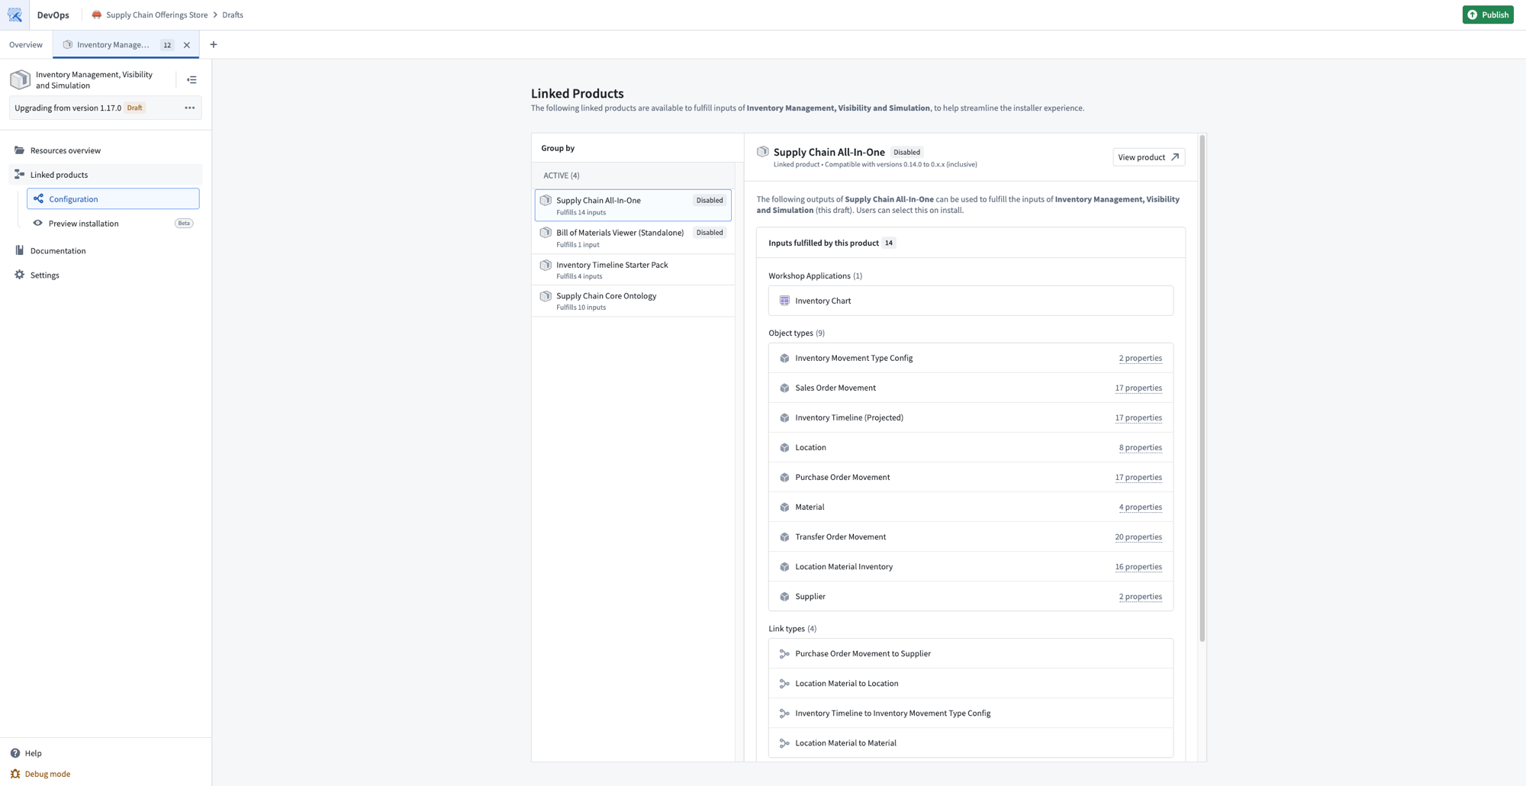Viewport: 1526px width, 786px height.
Task: Click the View product button
Action: click(1148, 157)
